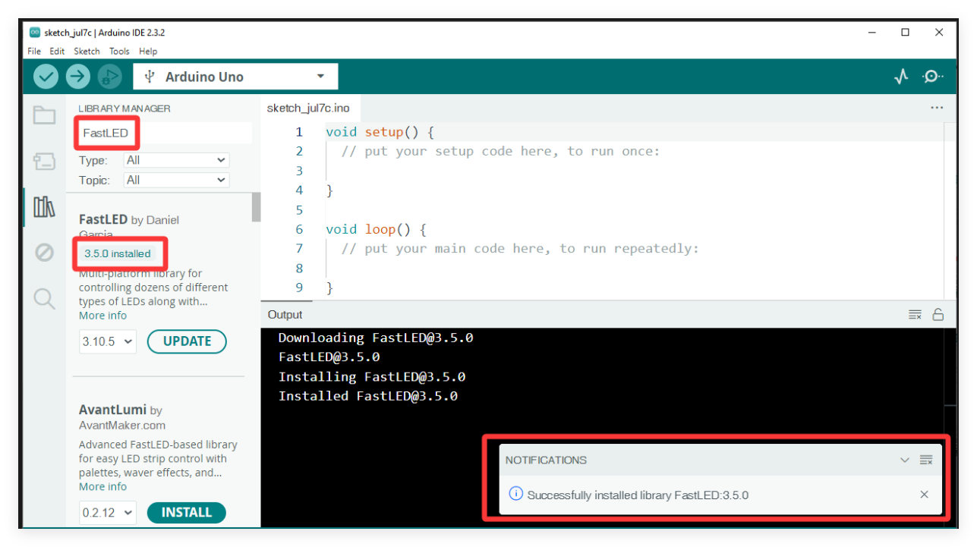Click the FastLED UPDATE button
Screen dimensions: 977x547
(187, 341)
